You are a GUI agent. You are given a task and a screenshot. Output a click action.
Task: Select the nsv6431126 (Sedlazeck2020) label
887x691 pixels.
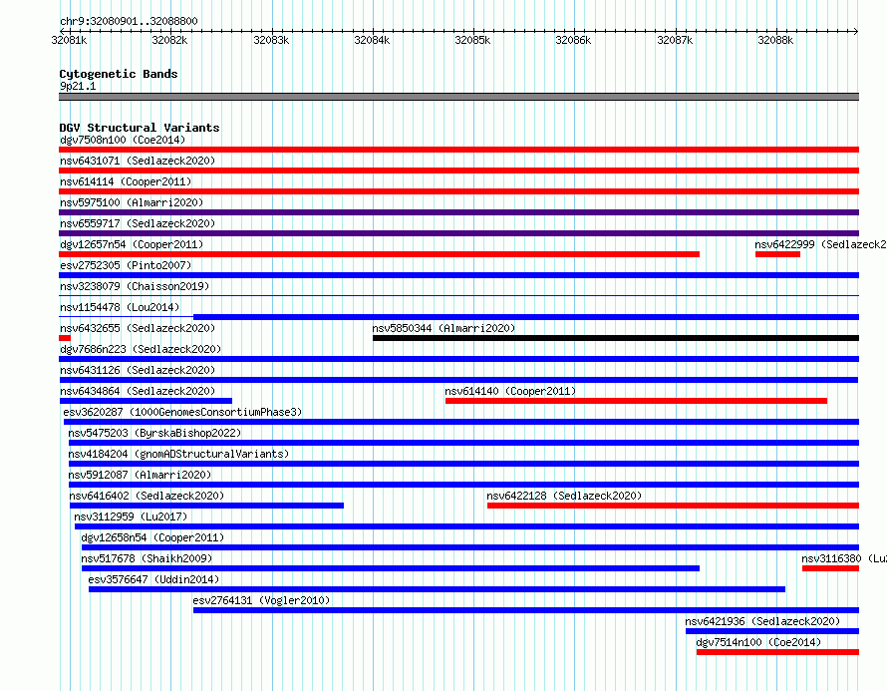[x=138, y=370]
